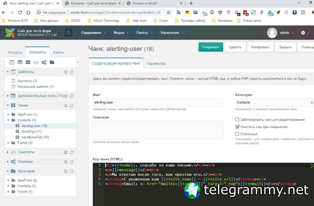The height and width of the screenshot is (206, 314).
Task: Click the ABP Adblock Plus extension icon
Action: (x=212, y=12)
